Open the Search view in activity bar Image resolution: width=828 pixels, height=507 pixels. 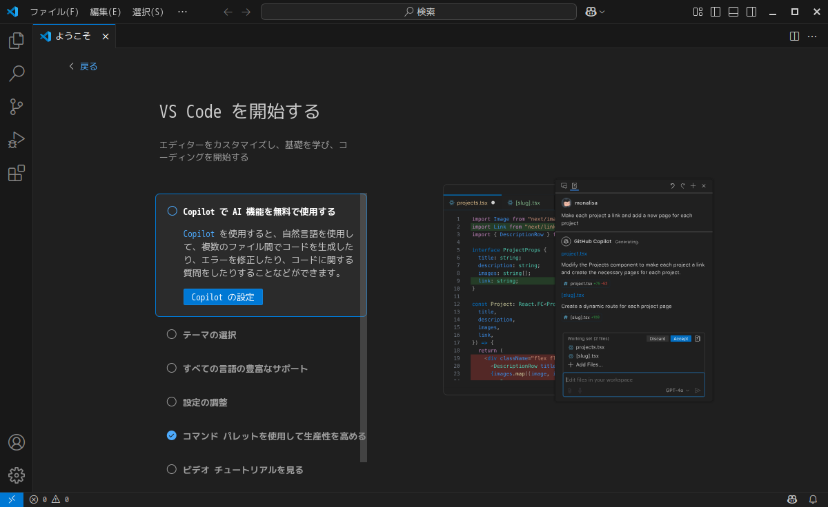click(16, 74)
